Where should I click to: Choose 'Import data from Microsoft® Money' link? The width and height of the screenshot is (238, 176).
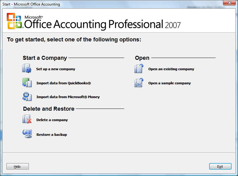[x=68, y=97]
